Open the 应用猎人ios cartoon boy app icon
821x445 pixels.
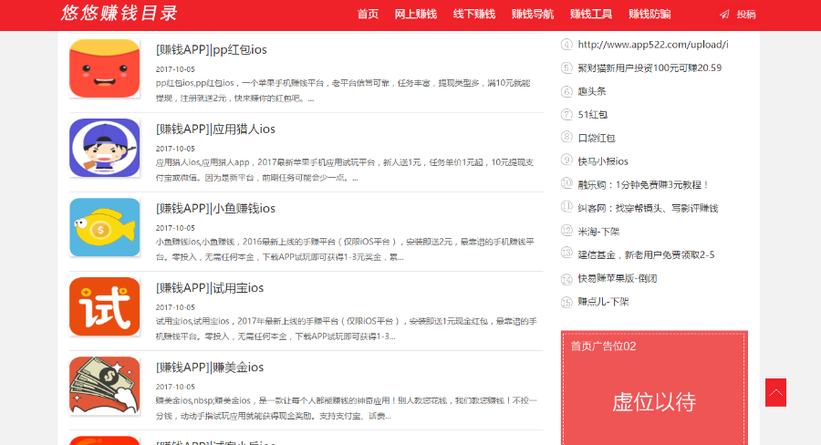(x=105, y=148)
